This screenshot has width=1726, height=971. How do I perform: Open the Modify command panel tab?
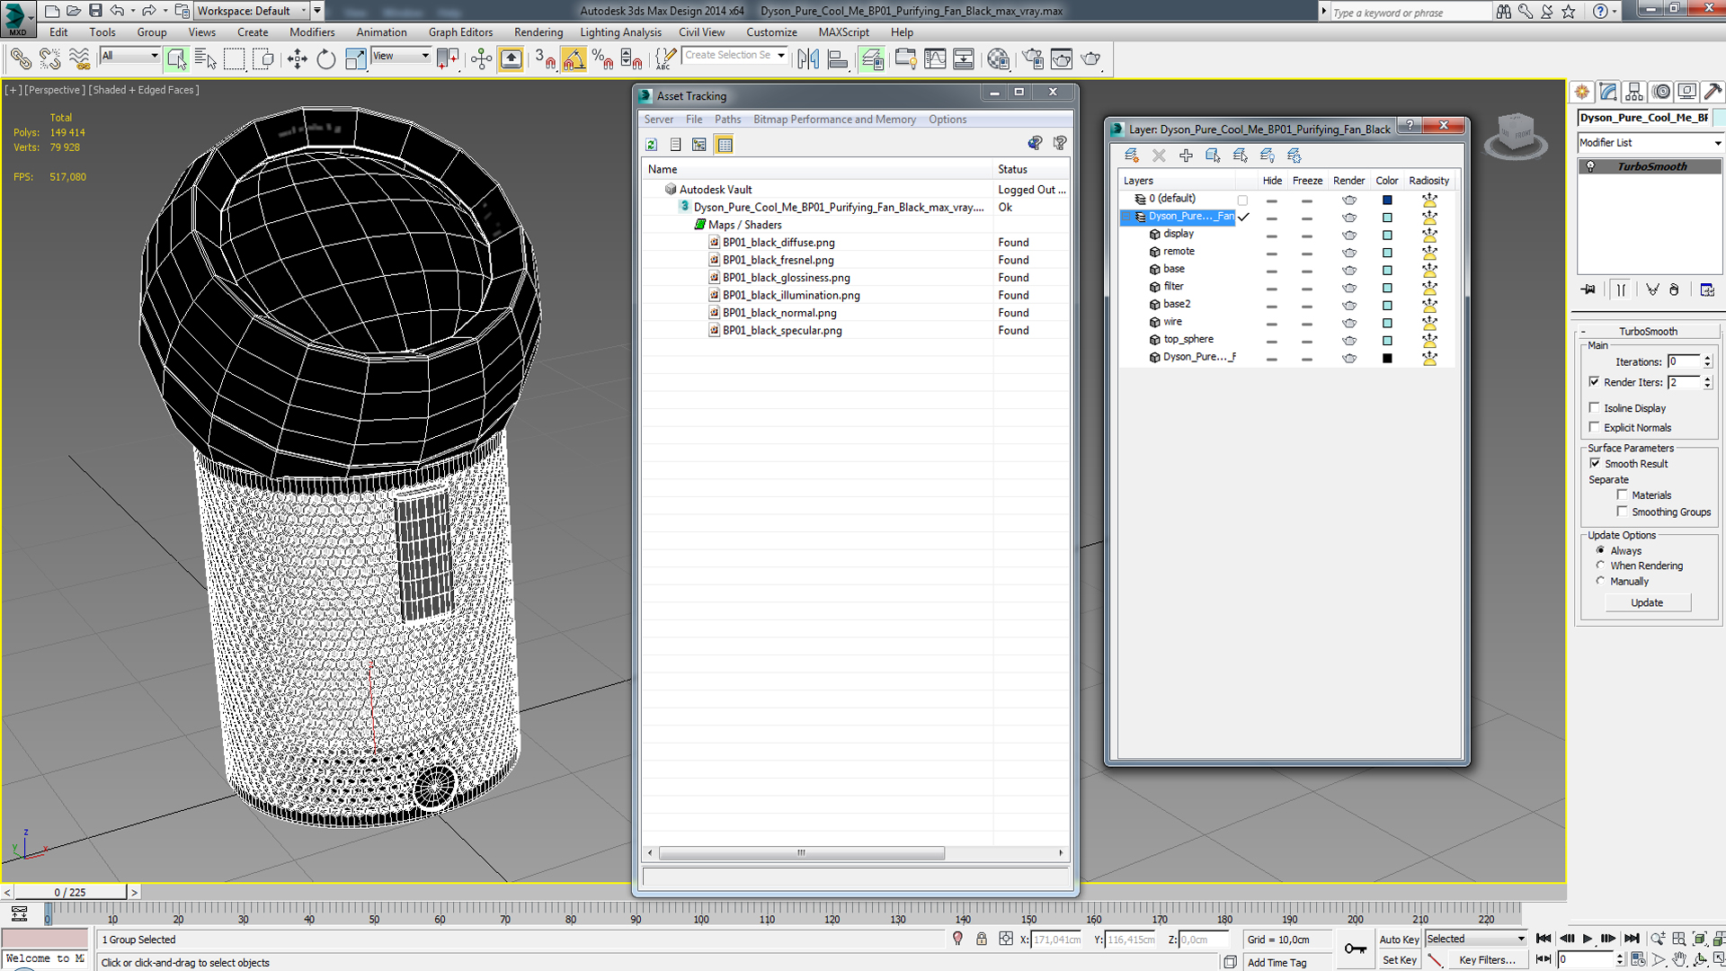pos(1608,92)
